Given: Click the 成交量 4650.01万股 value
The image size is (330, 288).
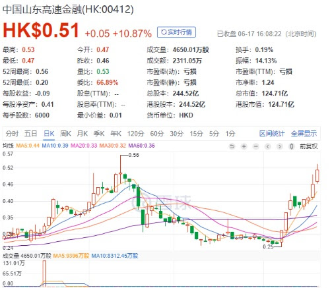Looking at the screenshot, I should coord(191,50).
